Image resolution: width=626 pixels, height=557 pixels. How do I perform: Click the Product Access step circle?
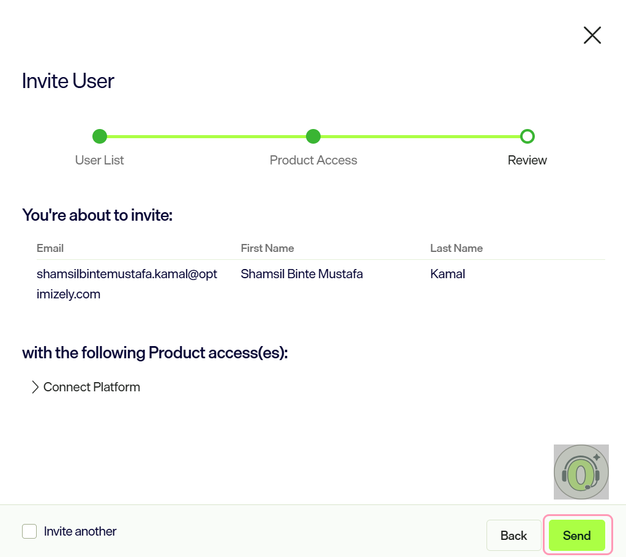pyautogui.click(x=313, y=136)
